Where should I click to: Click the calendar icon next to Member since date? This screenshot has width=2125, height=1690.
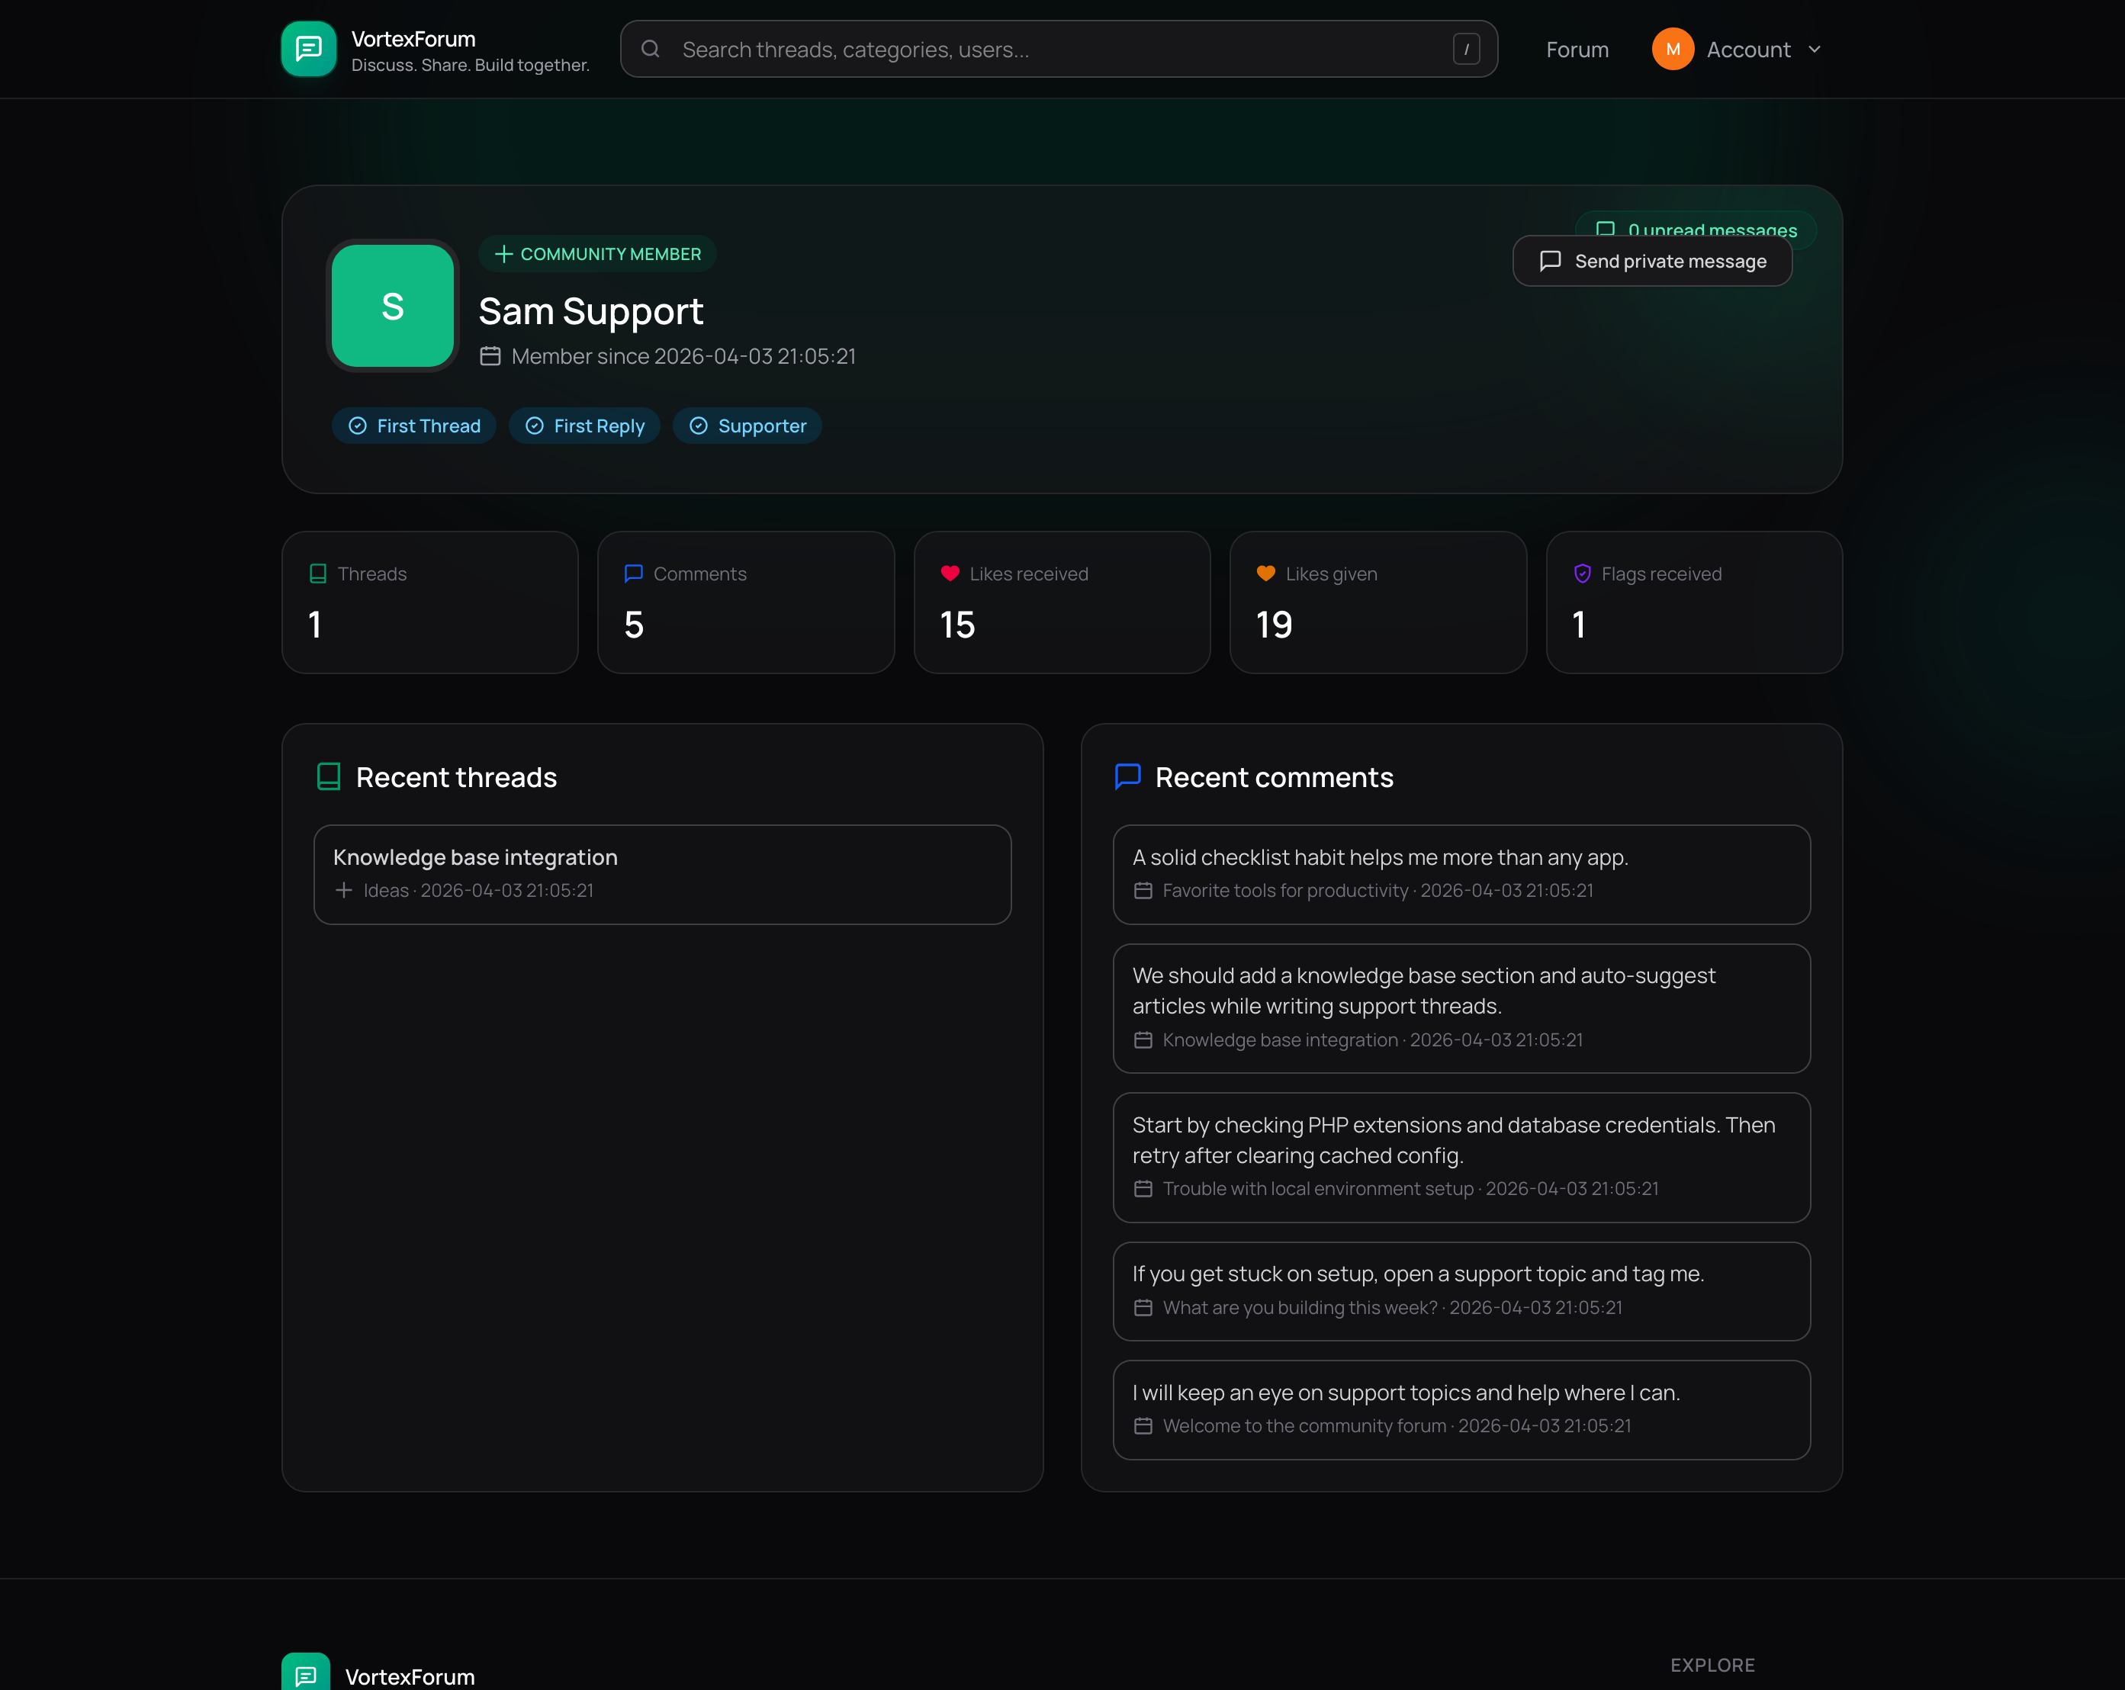click(x=490, y=357)
